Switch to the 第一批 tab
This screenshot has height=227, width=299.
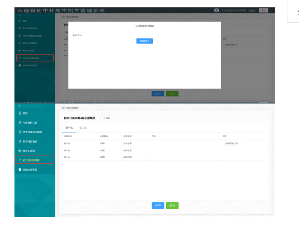[69, 128]
